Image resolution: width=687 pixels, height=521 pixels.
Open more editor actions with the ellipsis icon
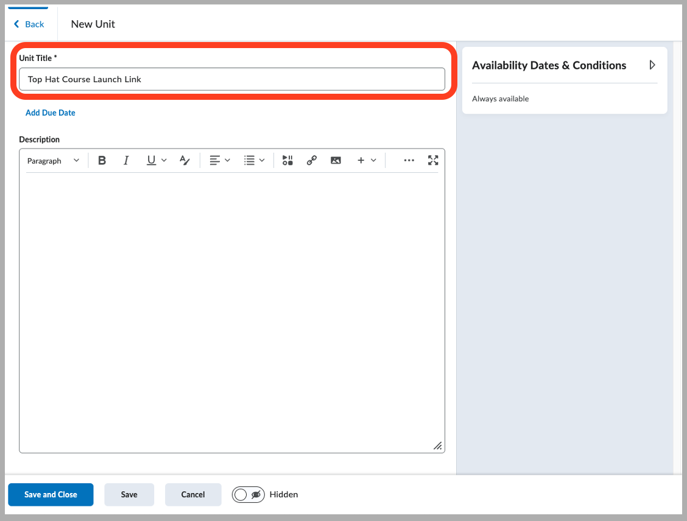409,160
